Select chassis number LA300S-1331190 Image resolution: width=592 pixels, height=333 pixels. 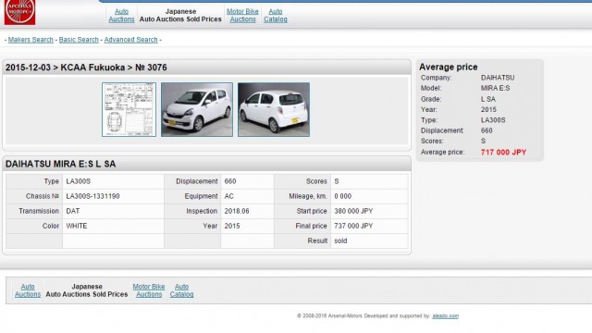pos(92,196)
